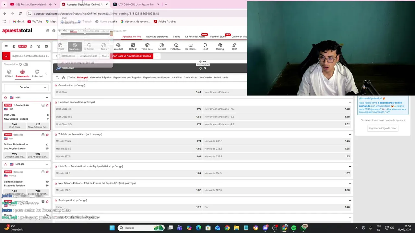The height and width of the screenshot is (233, 415).
Task: Switch to 1er Cuarto tab
Action: tap(205, 78)
